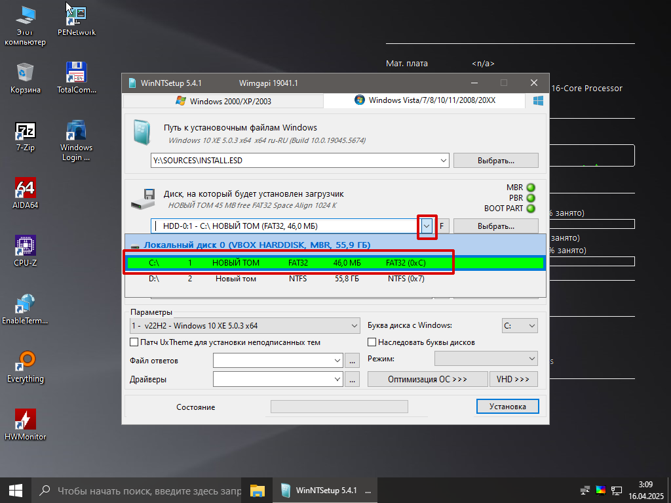Select the TotalCommander desktop shortcut
The width and height of the screenshot is (671, 503).
coord(77,79)
